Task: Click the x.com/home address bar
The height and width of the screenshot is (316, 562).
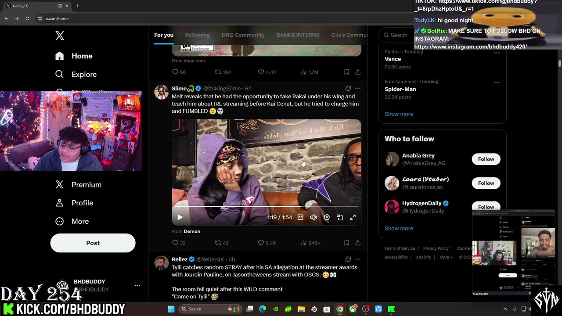Action: point(57,18)
